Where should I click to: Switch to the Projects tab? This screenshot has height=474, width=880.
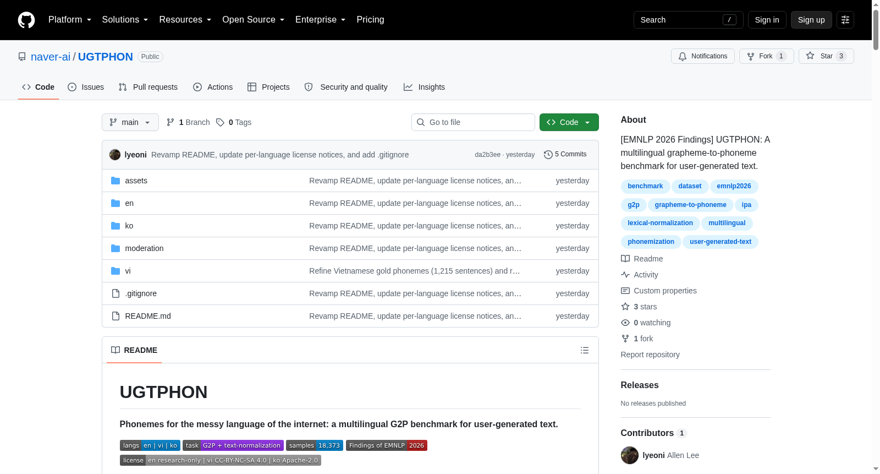(268, 87)
